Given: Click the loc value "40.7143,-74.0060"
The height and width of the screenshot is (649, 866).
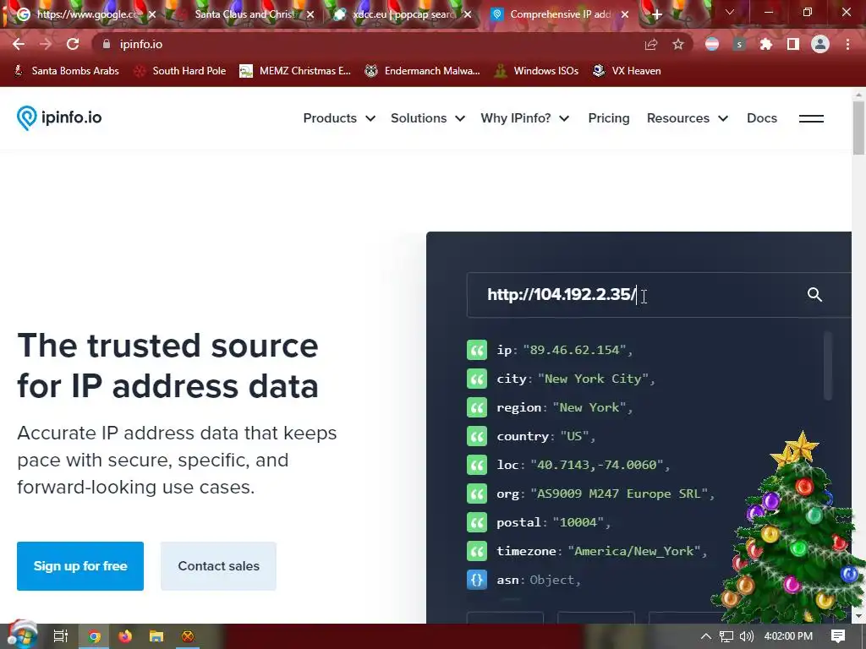Looking at the screenshot, I should (x=596, y=465).
